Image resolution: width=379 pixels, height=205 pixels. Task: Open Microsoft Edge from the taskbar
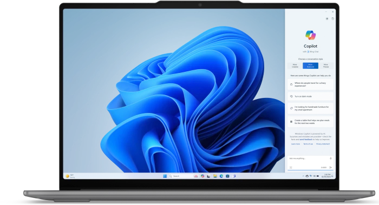click(x=221, y=176)
